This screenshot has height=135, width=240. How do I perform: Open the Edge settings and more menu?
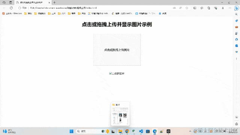tap(230, 8)
